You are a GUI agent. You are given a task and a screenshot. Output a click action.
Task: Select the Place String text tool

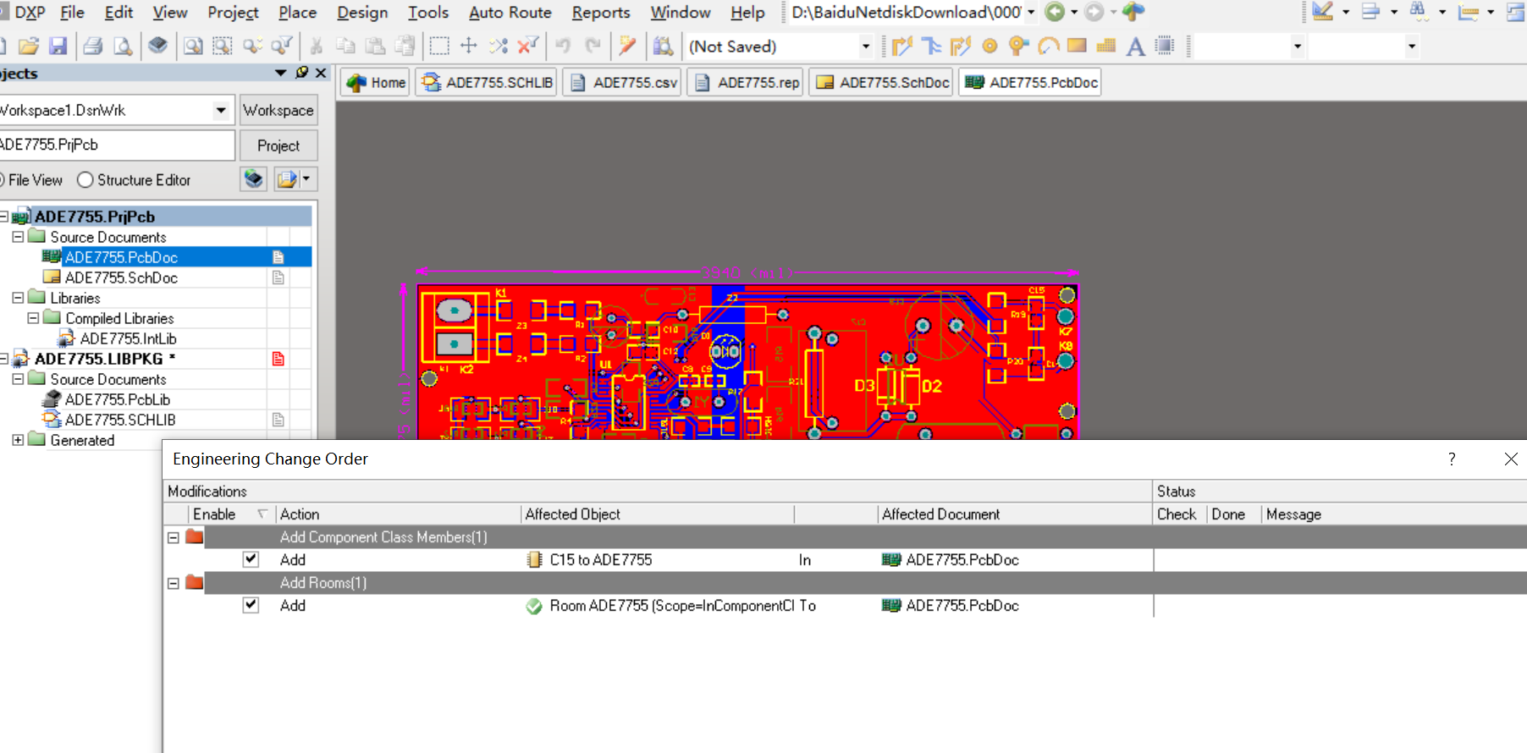point(1136,46)
